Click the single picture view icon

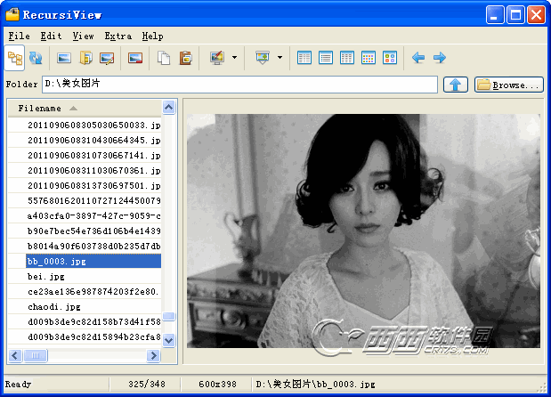[64, 58]
